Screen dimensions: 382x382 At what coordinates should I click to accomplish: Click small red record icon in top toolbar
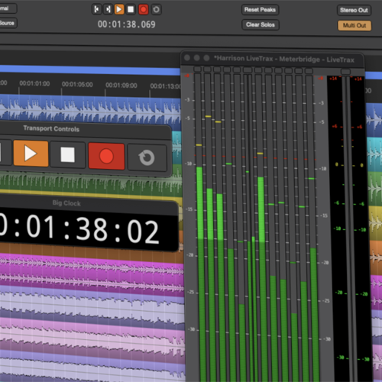[144, 10]
